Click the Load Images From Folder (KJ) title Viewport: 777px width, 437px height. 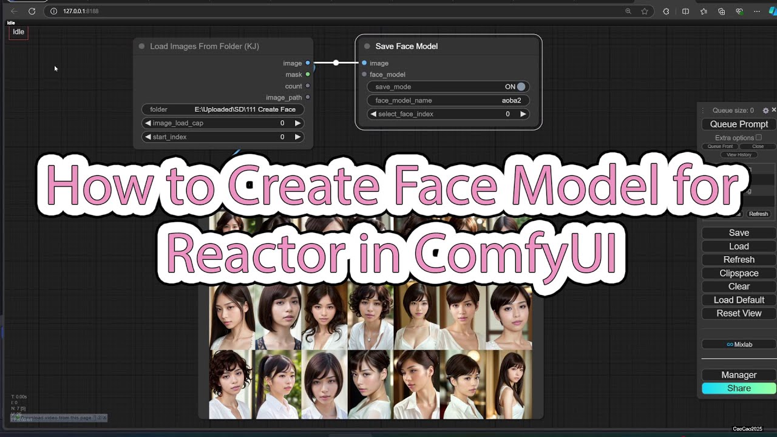point(205,46)
